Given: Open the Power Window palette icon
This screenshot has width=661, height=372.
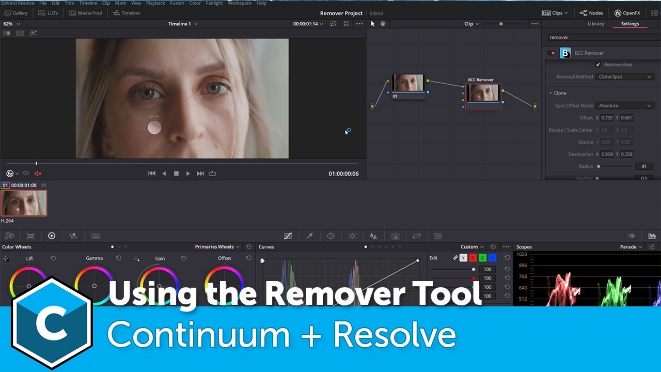Looking at the screenshot, I should point(331,236).
